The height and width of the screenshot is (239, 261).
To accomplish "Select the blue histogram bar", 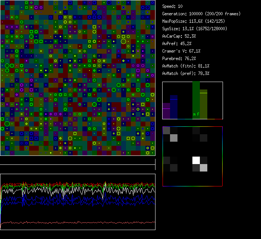I will 174,107.
